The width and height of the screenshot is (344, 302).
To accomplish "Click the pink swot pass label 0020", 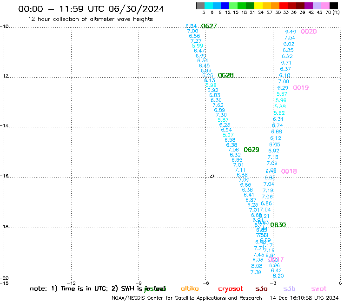I will click(309, 32).
